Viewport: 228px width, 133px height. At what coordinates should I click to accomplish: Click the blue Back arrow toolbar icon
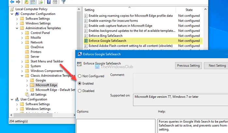click(12, 2)
